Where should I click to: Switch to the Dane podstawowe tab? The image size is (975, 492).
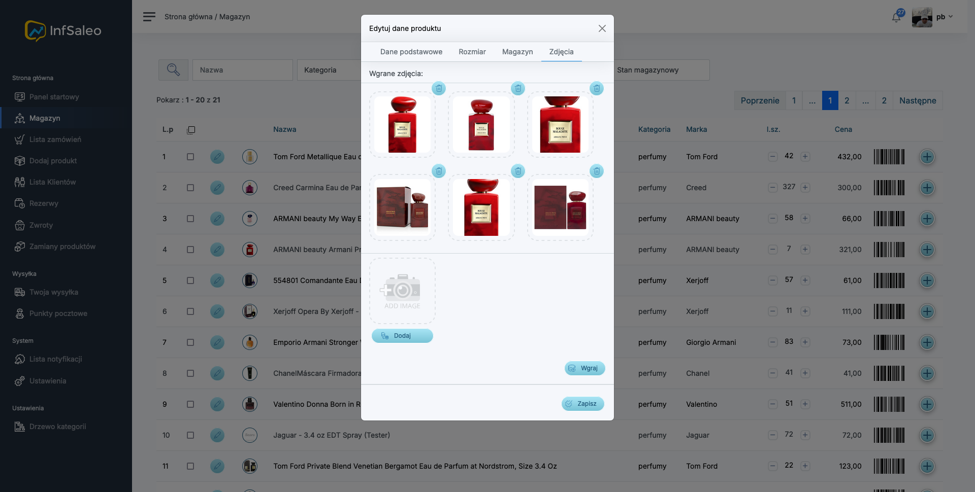tap(411, 52)
